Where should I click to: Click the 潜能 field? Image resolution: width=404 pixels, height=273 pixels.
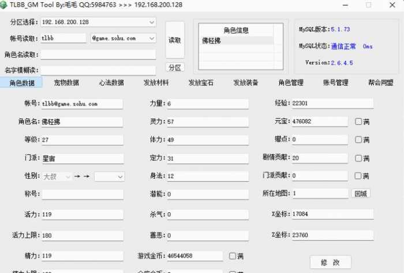tap(208, 194)
